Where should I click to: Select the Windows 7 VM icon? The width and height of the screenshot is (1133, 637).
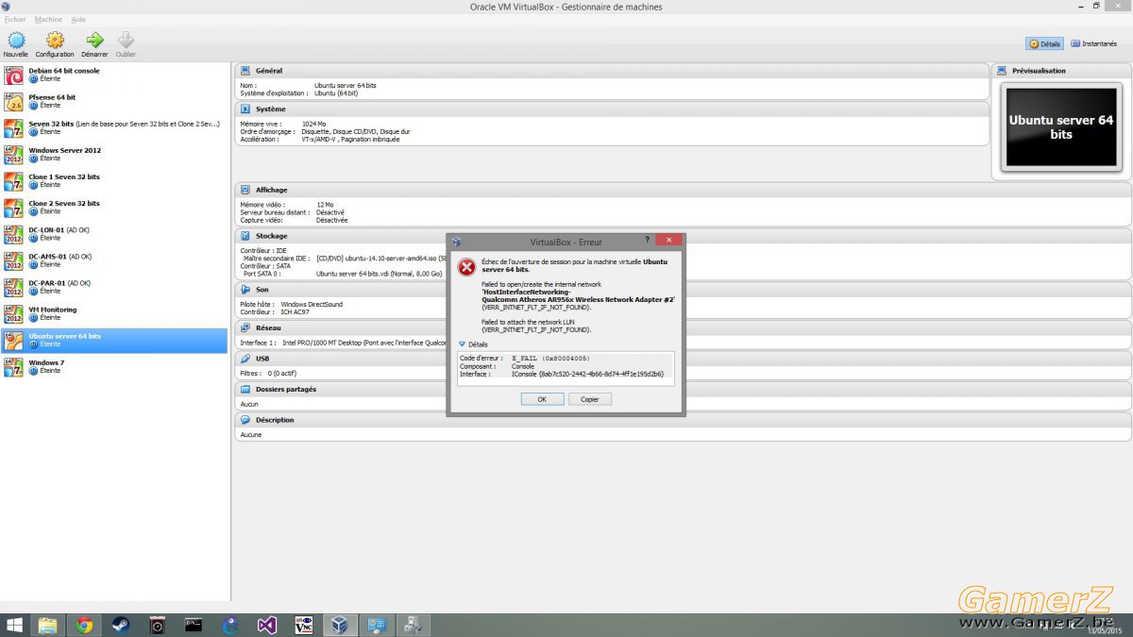(14, 366)
